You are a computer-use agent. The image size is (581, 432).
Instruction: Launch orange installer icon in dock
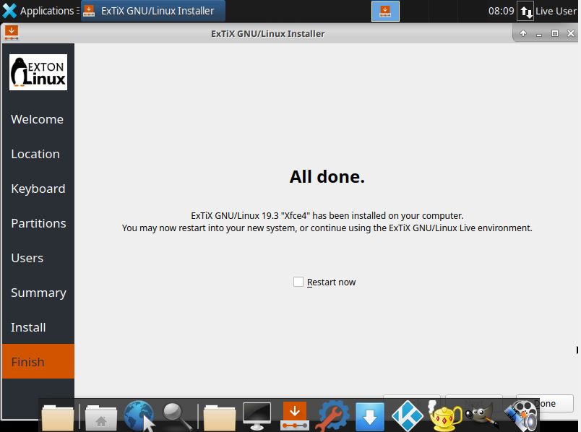(295, 415)
